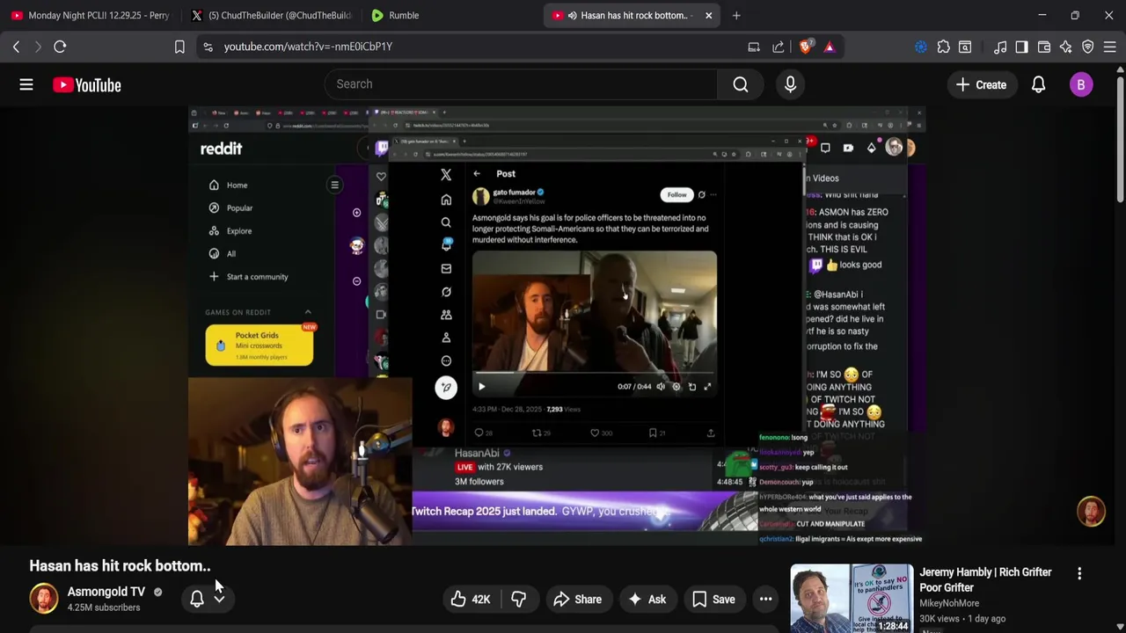Viewport: 1126px width, 633px height.
Task: Click the floating avatar at the player's right
Action: click(1091, 512)
